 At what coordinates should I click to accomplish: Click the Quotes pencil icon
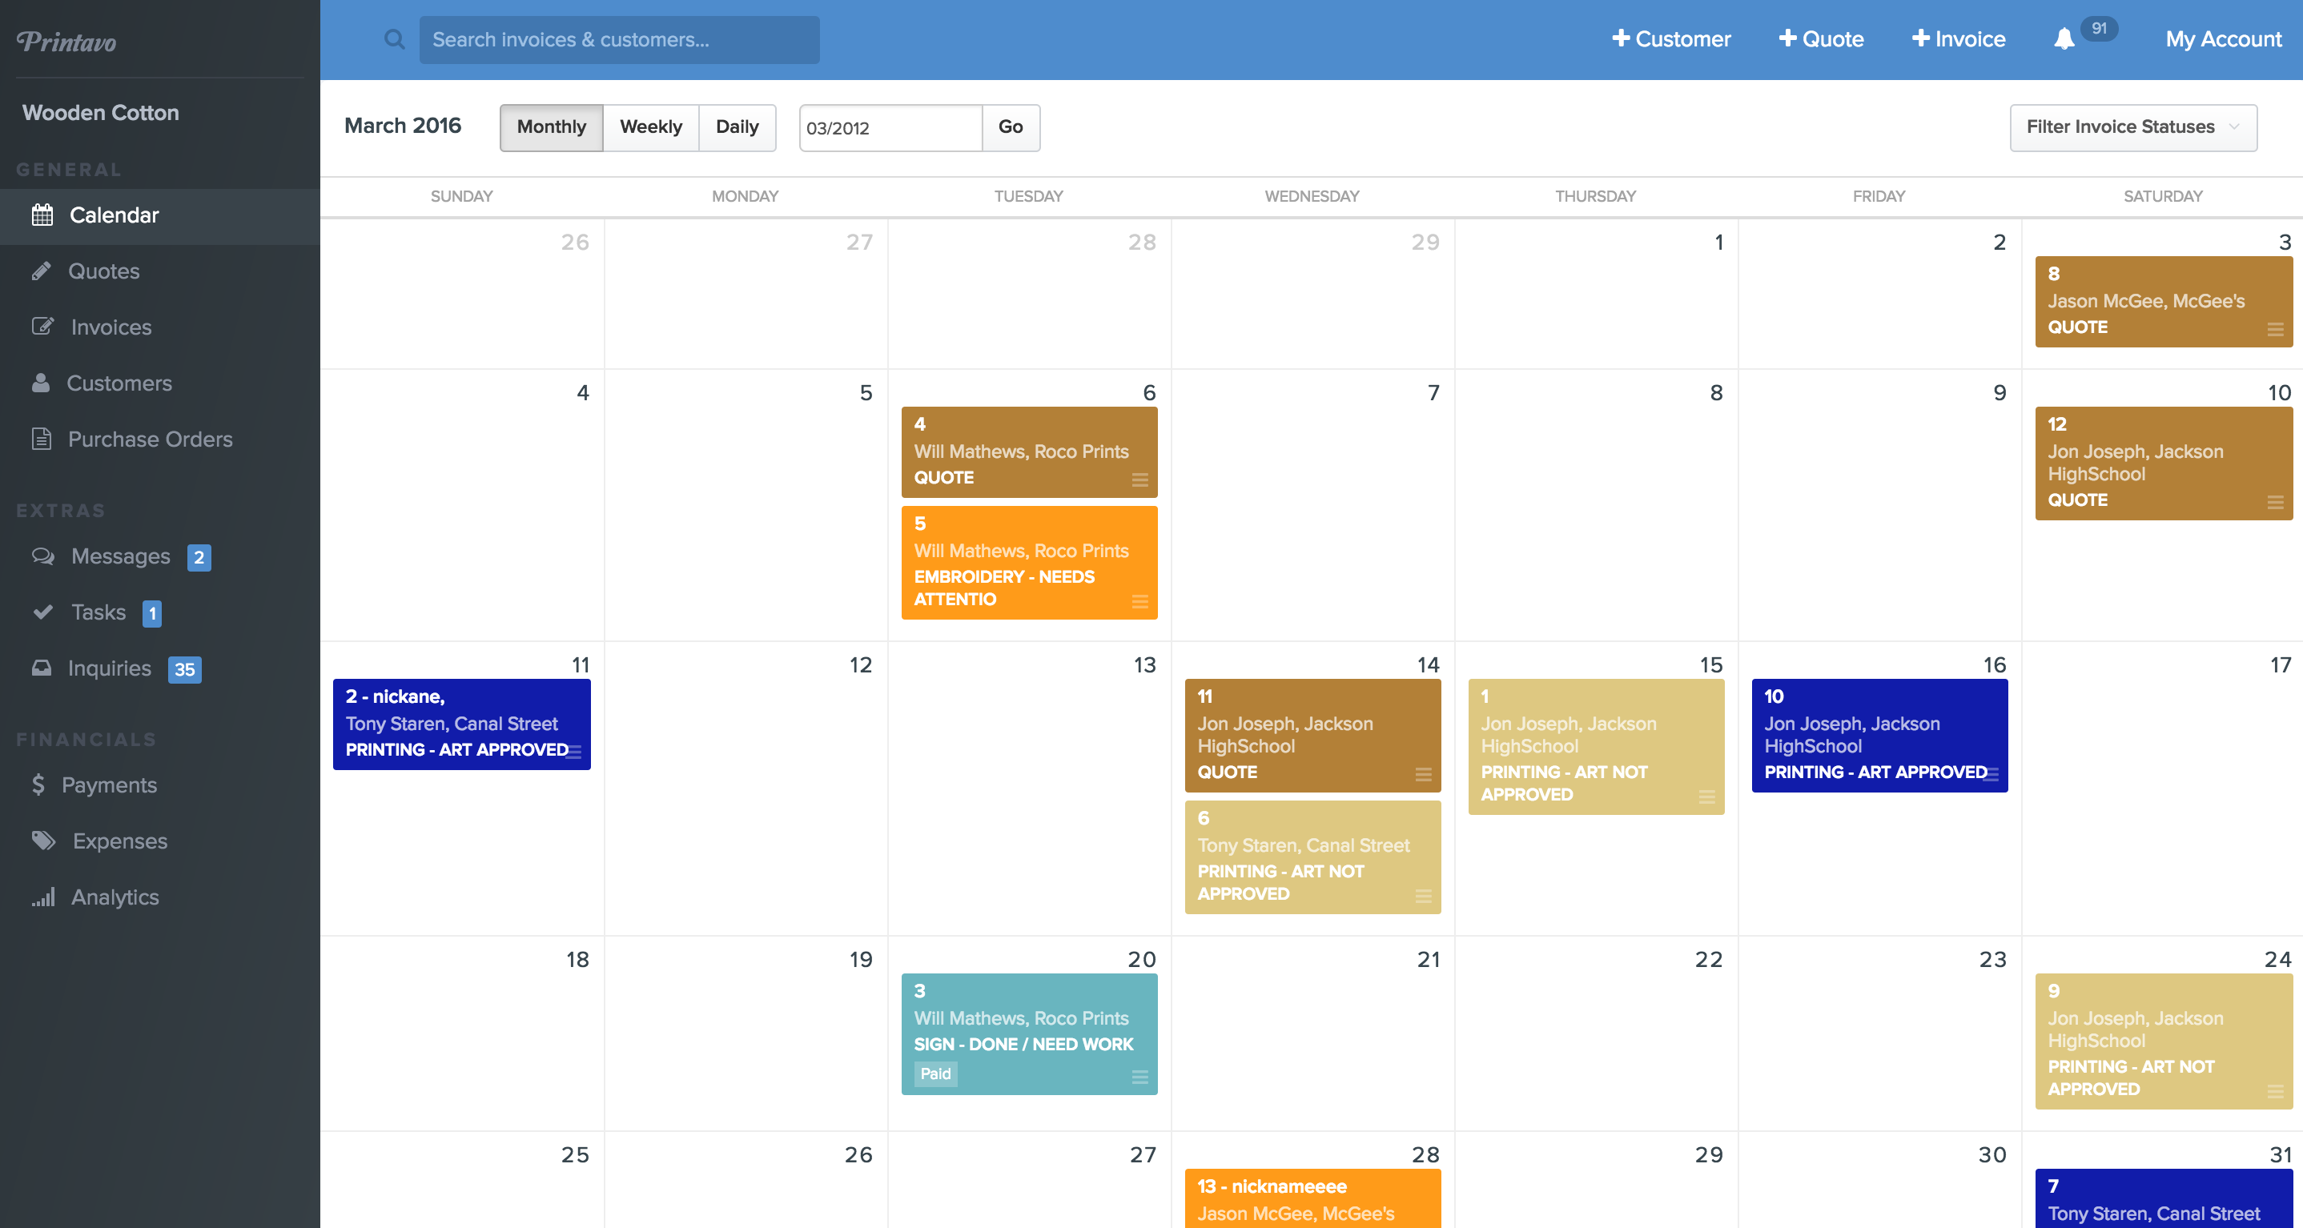(41, 271)
